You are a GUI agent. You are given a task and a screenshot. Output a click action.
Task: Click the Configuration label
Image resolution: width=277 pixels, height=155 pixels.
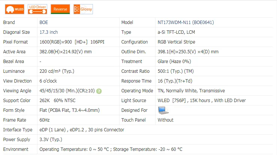click(135, 42)
